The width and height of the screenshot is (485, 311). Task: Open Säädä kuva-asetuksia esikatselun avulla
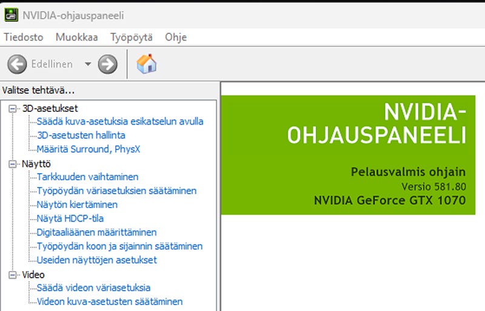[x=120, y=122]
